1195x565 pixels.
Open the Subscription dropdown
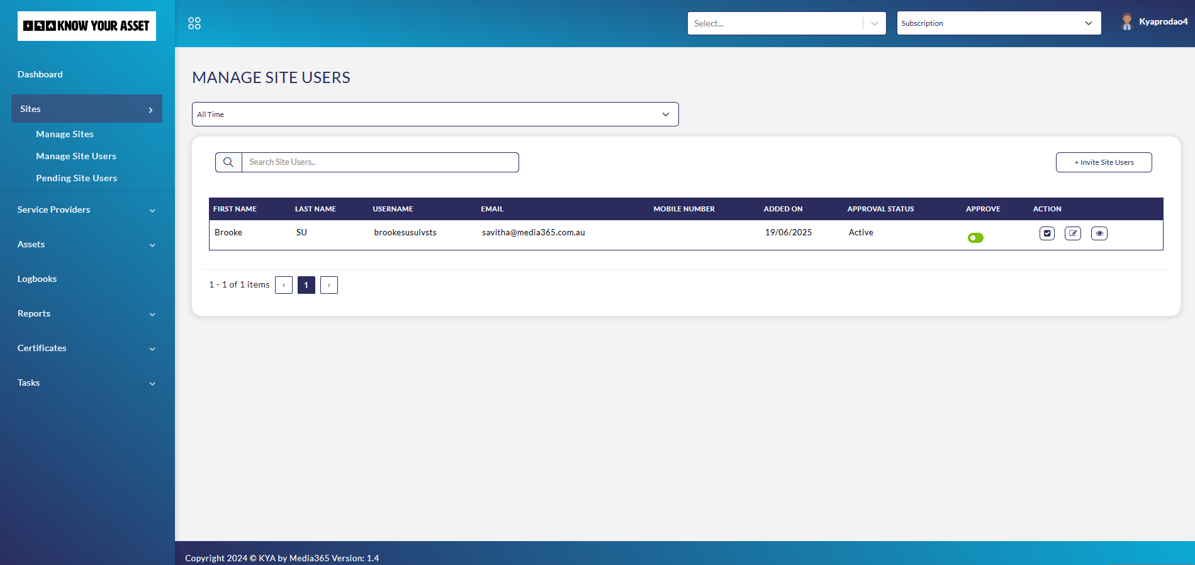[x=998, y=23]
